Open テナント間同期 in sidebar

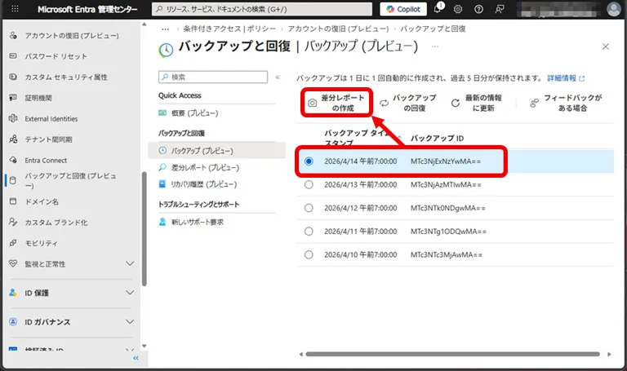tap(48, 139)
